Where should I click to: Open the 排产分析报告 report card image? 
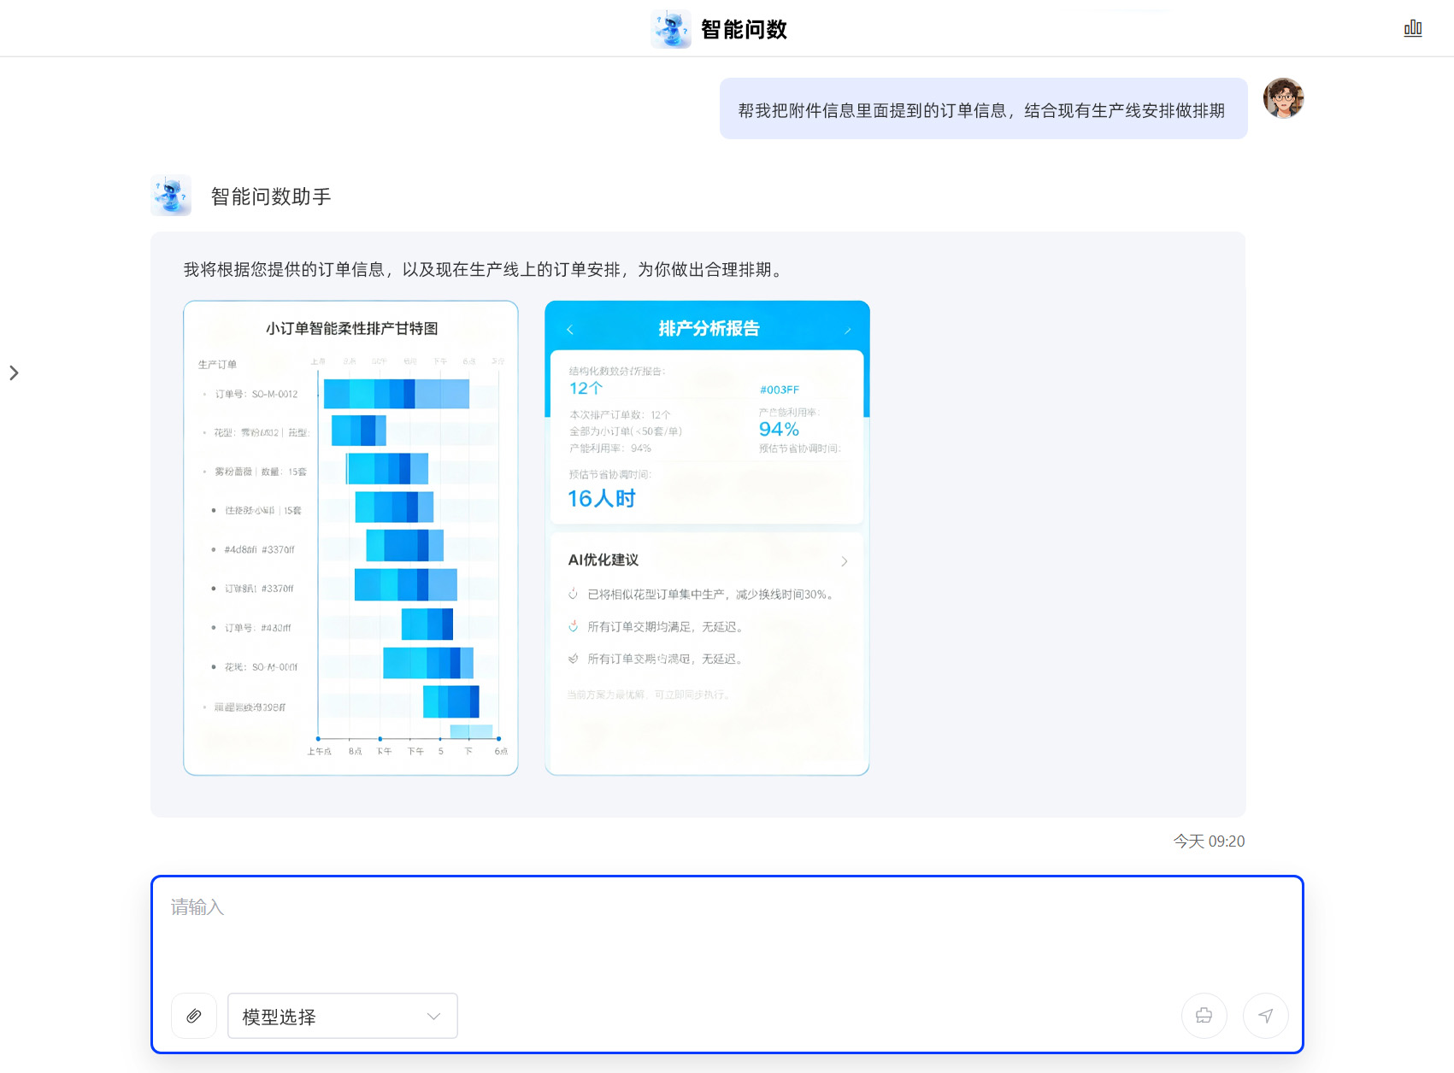[x=707, y=538]
